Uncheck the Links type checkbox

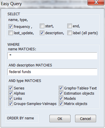click(x=11, y=98)
